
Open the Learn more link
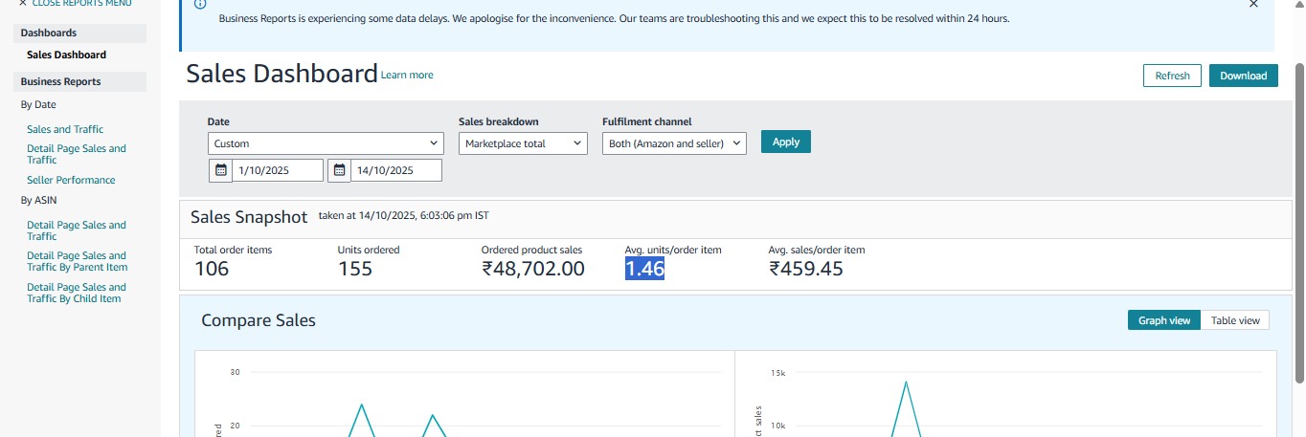click(x=407, y=75)
